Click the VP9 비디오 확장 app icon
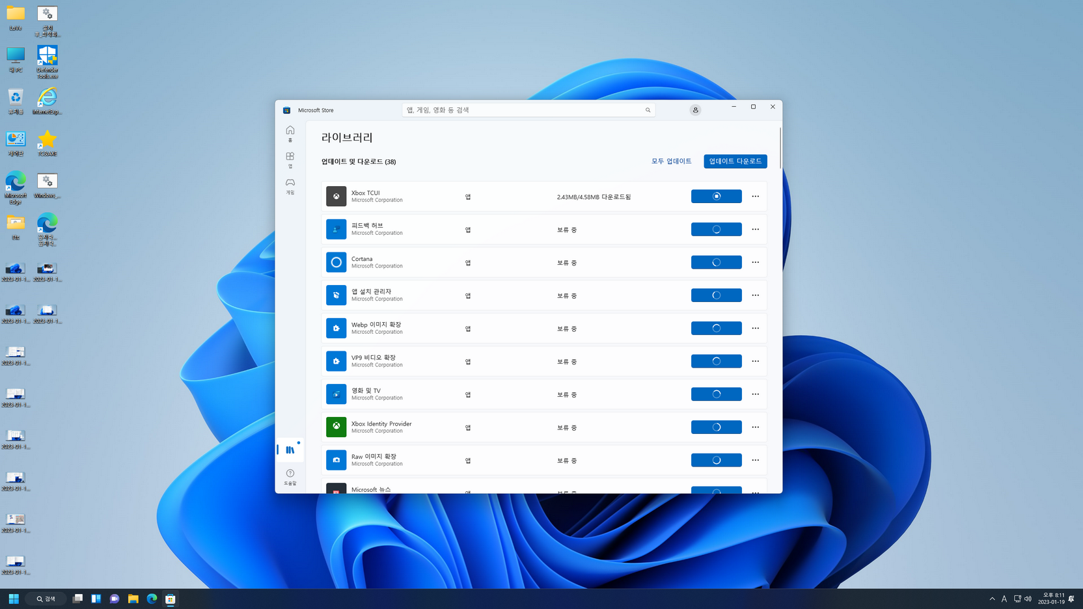 coord(336,361)
